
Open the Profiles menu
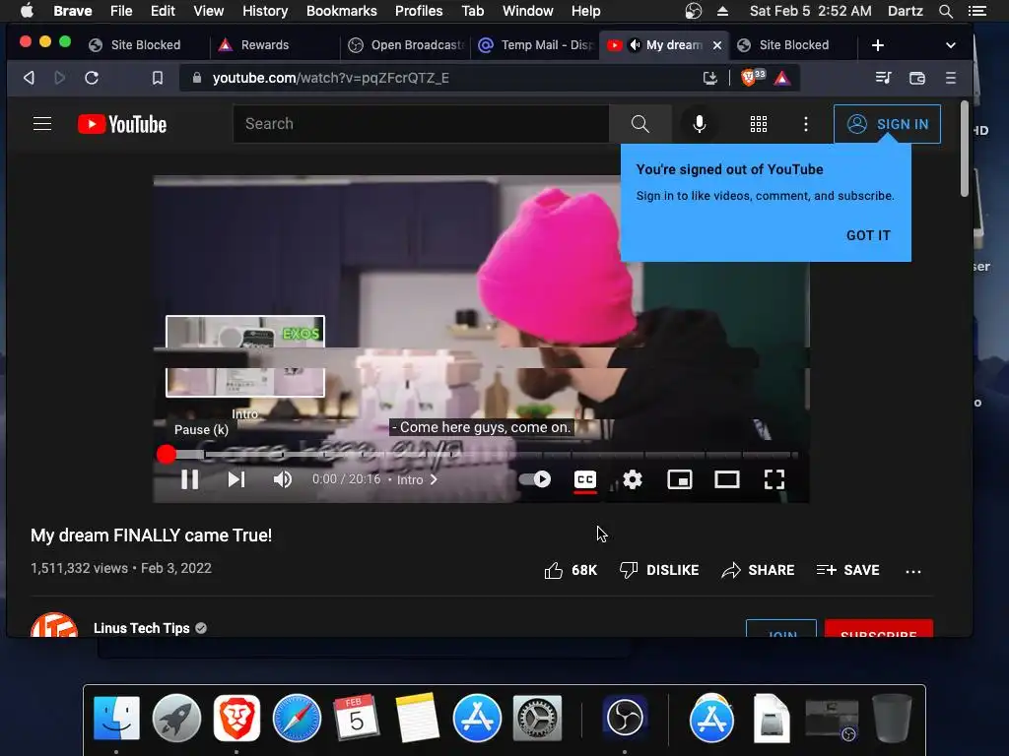pos(418,11)
